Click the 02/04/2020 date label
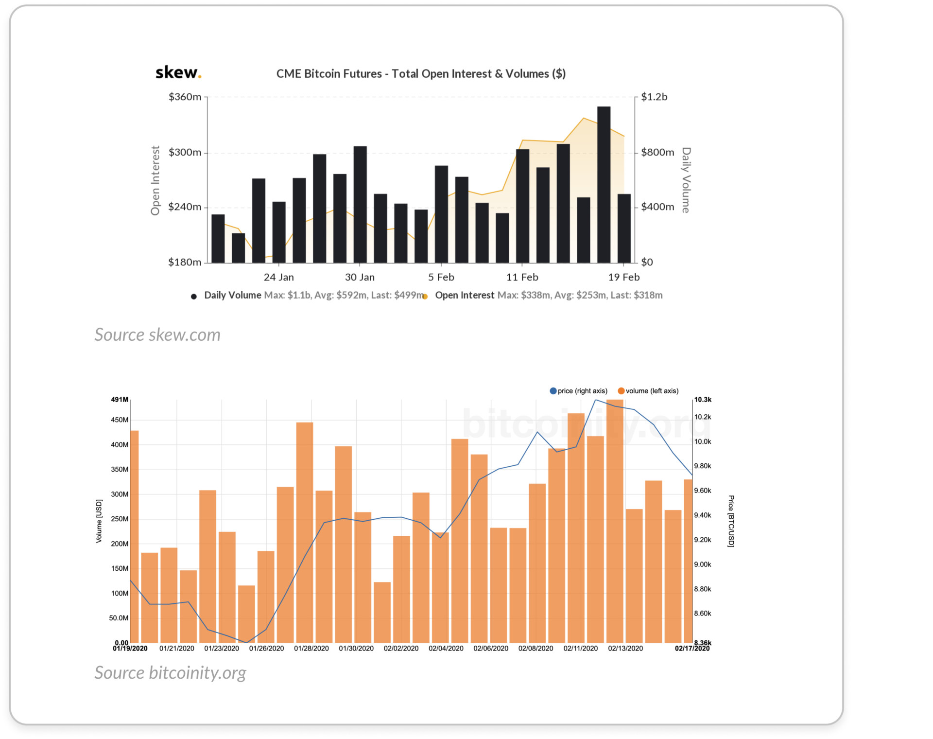The width and height of the screenshot is (933, 739). click(446, 649)
